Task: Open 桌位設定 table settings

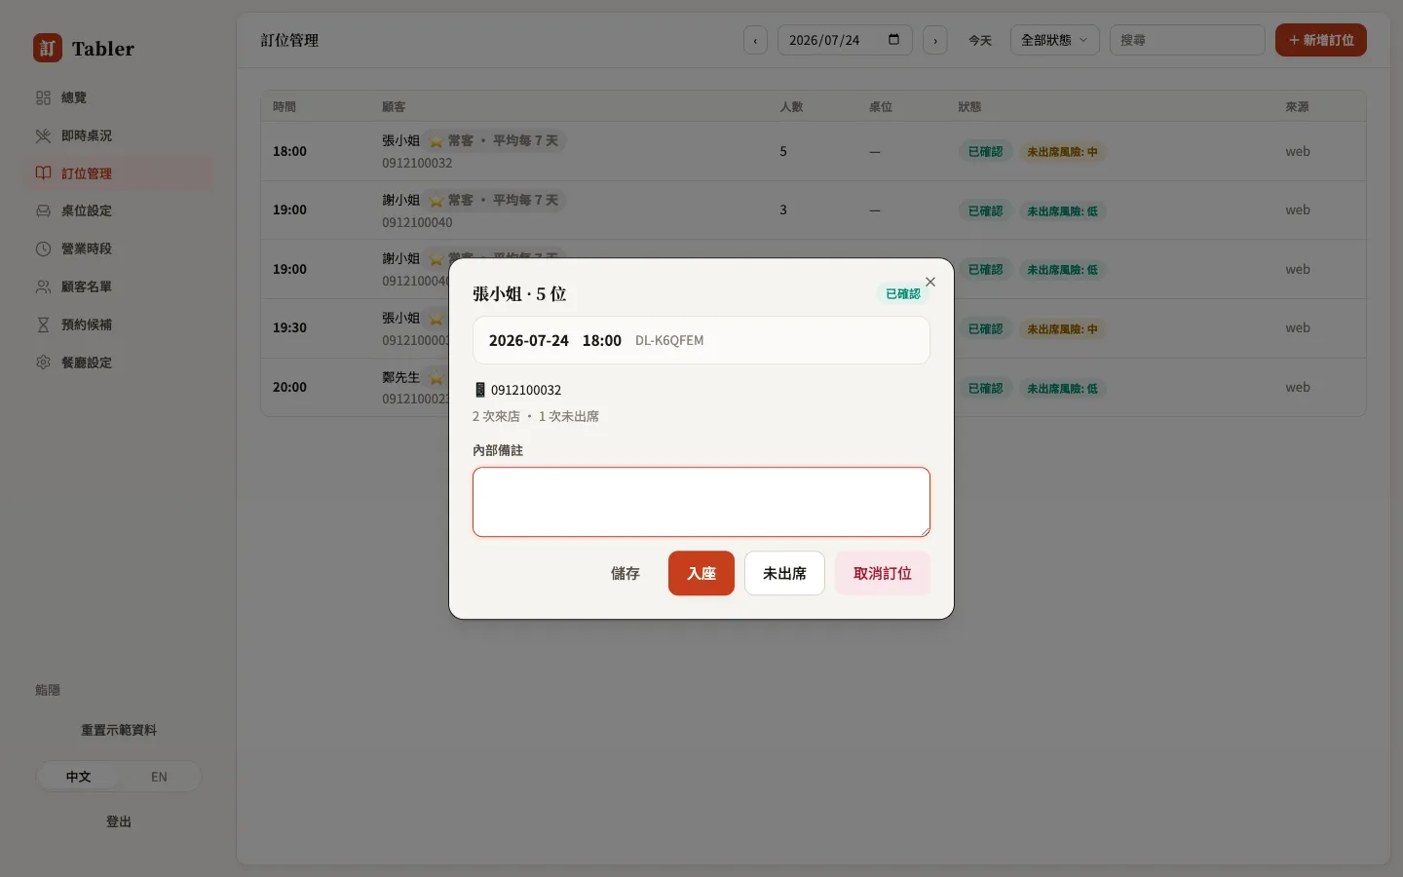Action: 118,210
